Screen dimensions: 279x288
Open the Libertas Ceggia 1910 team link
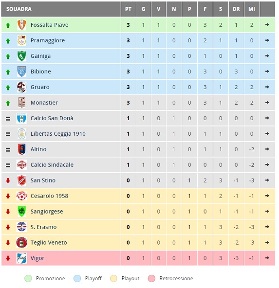click(x=58, y=134)
